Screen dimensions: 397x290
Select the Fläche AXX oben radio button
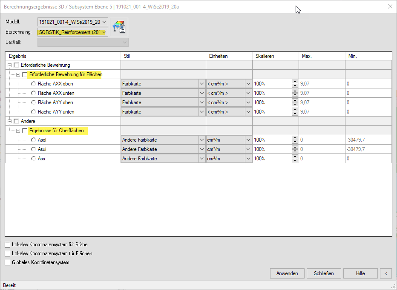click(x=34, y=84)
